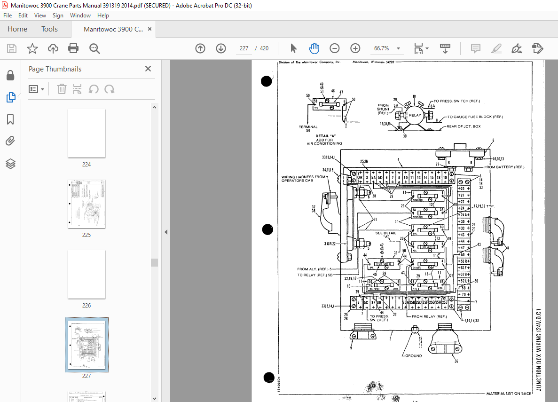Zoom in with plus icon
Image resolution: width=558 pixels, height=402 pixels.
point(355,48)
